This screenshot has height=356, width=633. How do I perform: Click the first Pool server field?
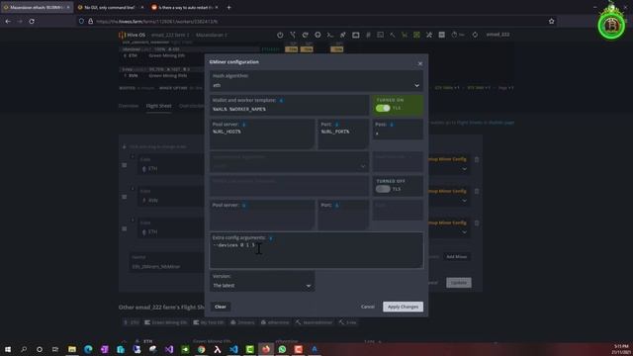[x=262, y=134]
